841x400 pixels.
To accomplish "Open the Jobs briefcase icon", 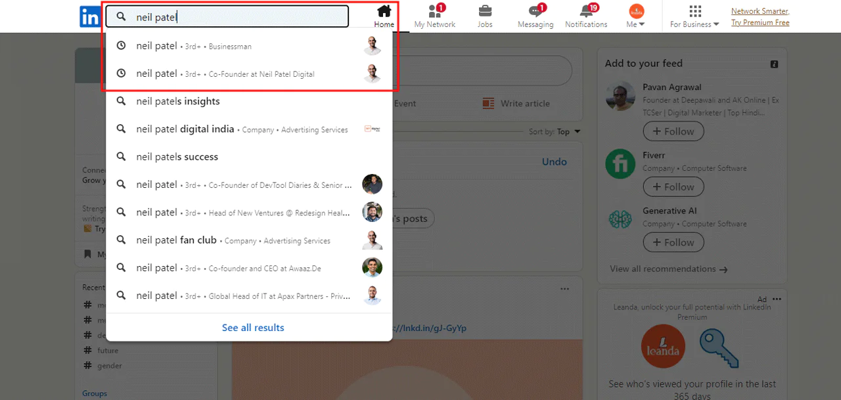I will tap(485, 11).
